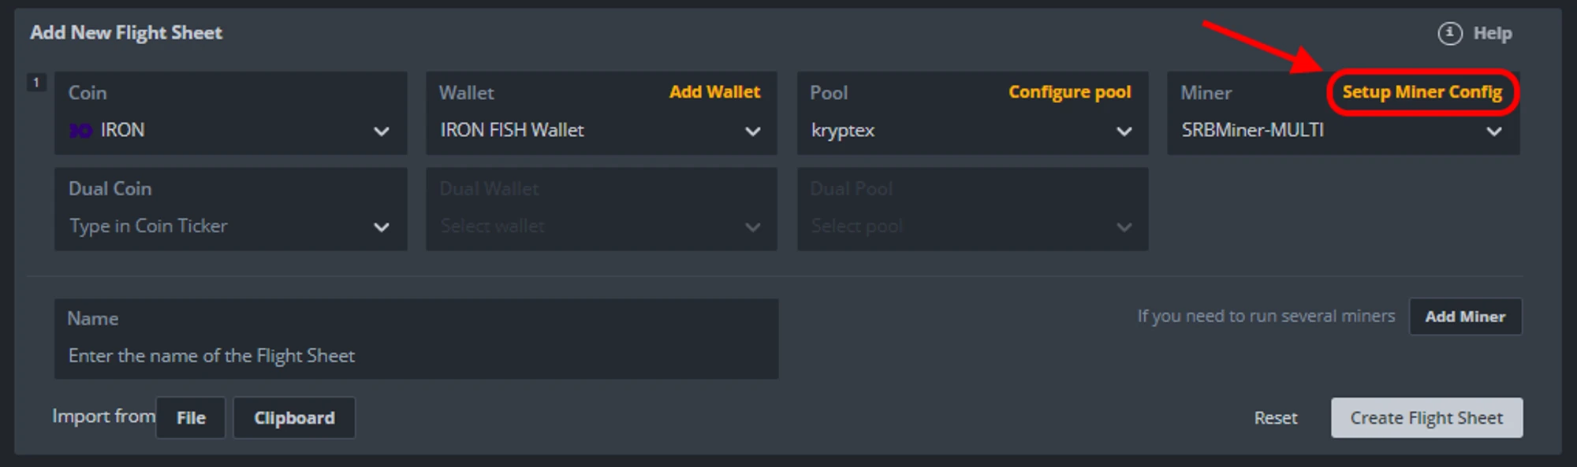Viewport: 1577px width, 467px height.
Task: Click the Help info circle icon
Action: point(1449,33)
